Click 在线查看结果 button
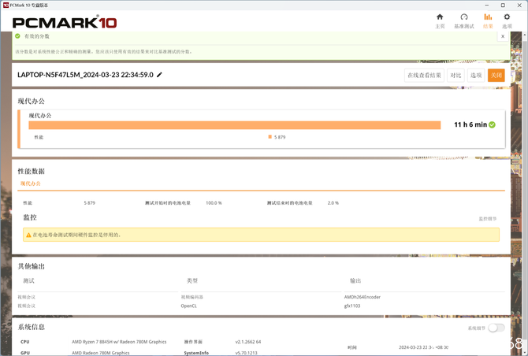 tap(424, 75)
